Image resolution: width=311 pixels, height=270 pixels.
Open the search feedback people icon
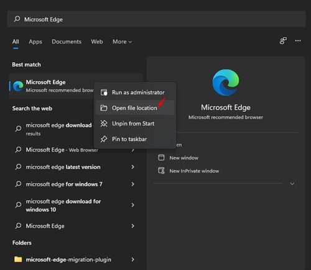click(283, 41)
